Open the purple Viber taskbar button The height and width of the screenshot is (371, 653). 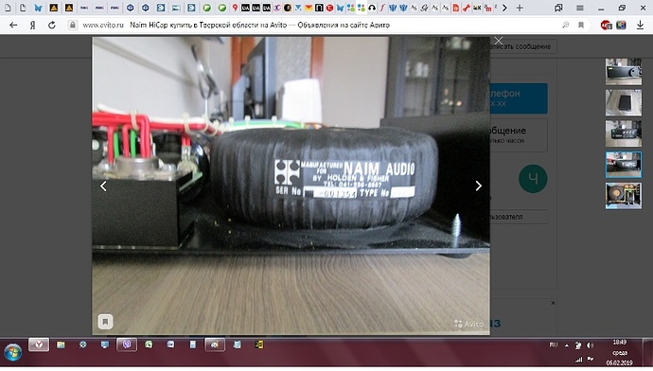[127, 344]
